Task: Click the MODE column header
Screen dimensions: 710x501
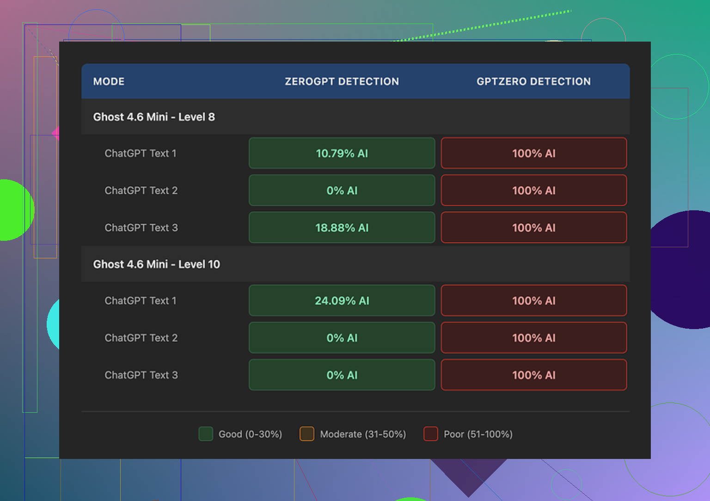Action: (109, 81)
